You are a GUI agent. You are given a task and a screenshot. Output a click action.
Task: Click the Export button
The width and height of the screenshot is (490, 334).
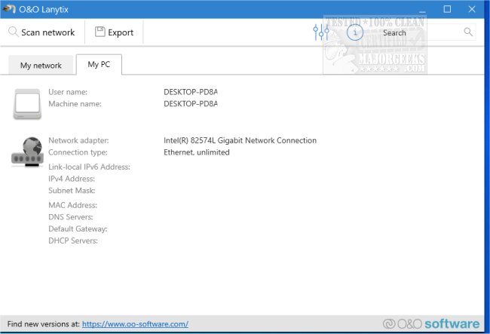114,32
